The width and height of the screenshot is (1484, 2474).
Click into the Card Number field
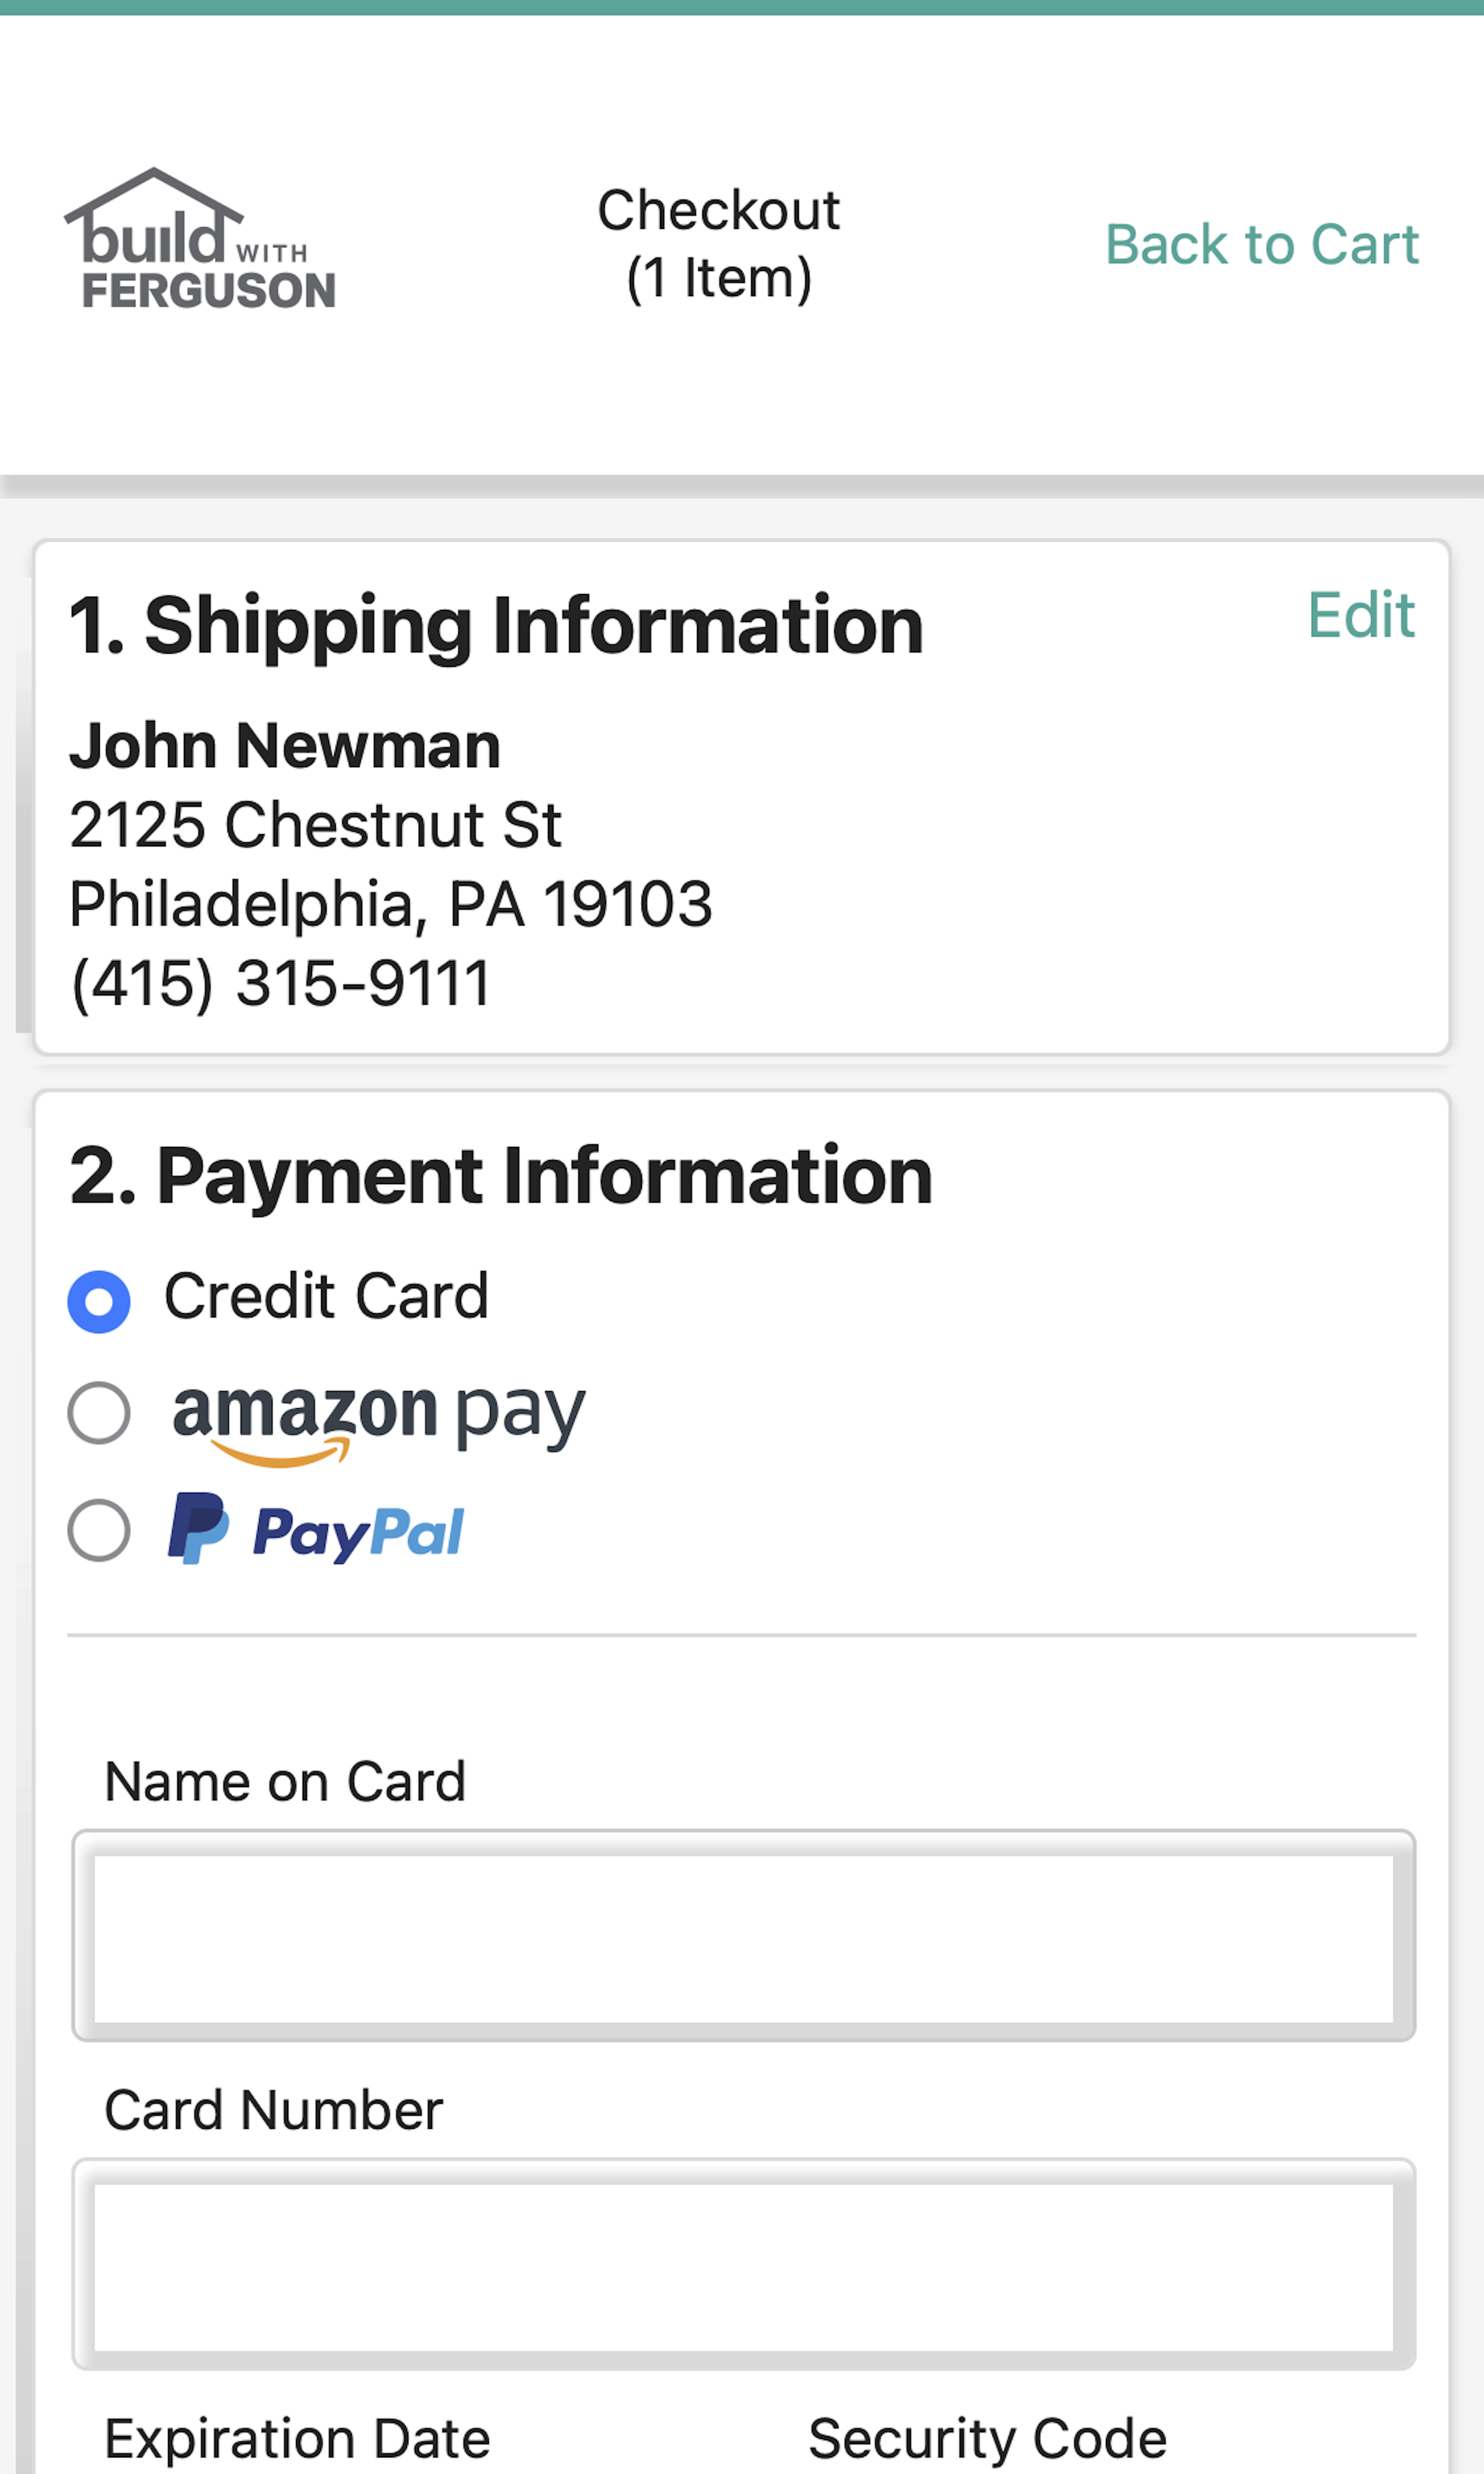[x=743, y=2265]
